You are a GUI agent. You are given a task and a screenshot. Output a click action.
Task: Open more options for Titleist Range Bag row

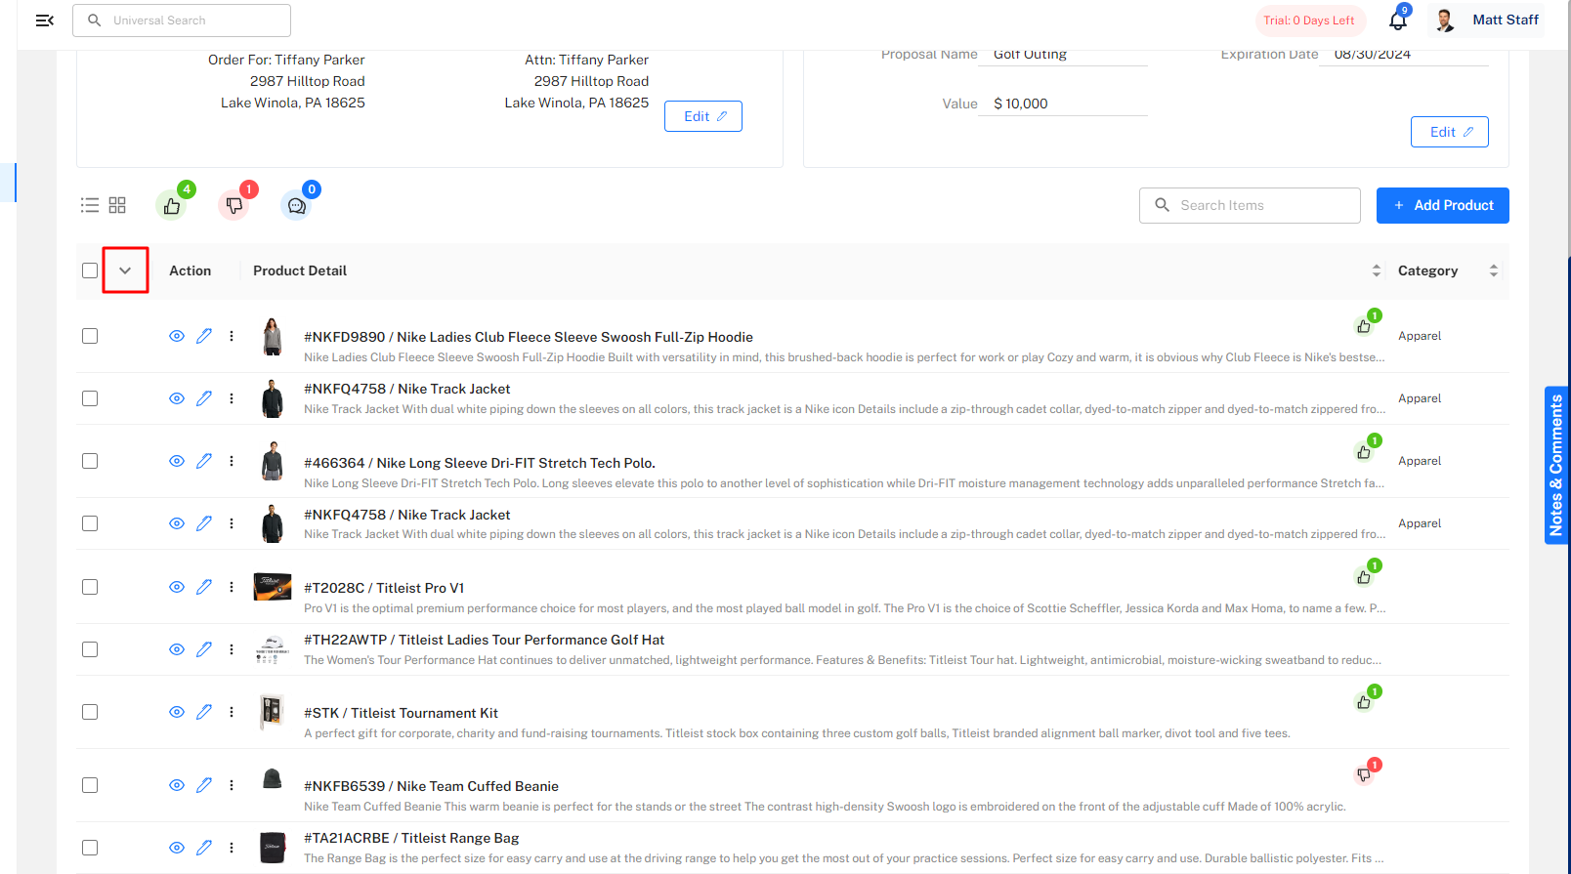(232, 848)
